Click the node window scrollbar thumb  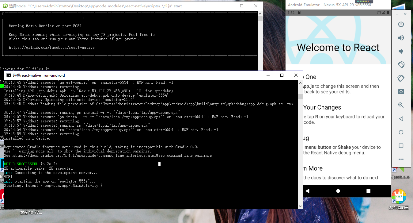(x=260, y=19)
